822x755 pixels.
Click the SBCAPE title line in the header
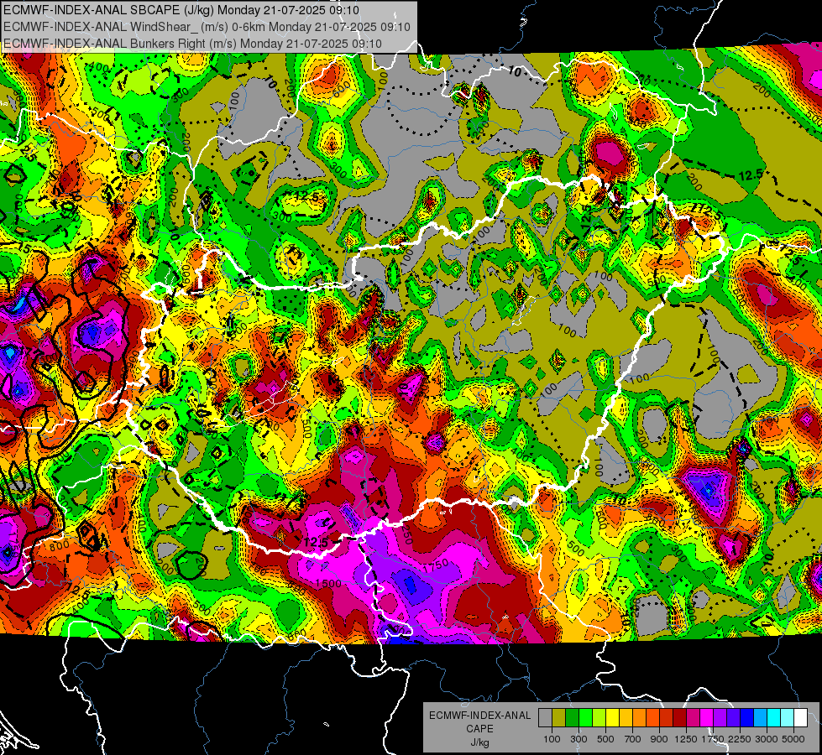[181, 10]
